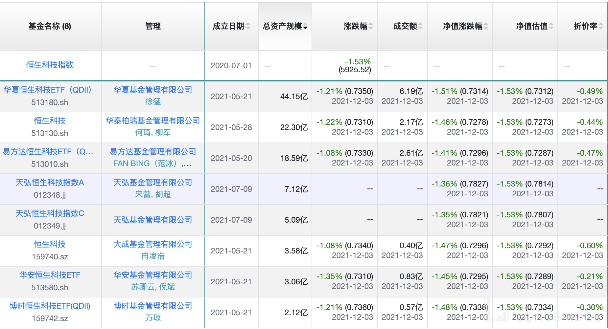Sort by 成立日期 column arrows
The image size is (608, 329).
pyautogui.click(x=248, y=26)
